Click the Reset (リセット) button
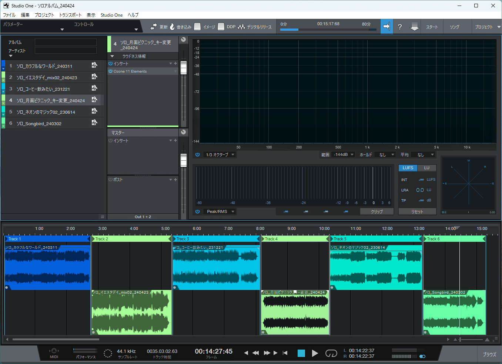This screenshot has width=502, height=364. pos(417,211)
